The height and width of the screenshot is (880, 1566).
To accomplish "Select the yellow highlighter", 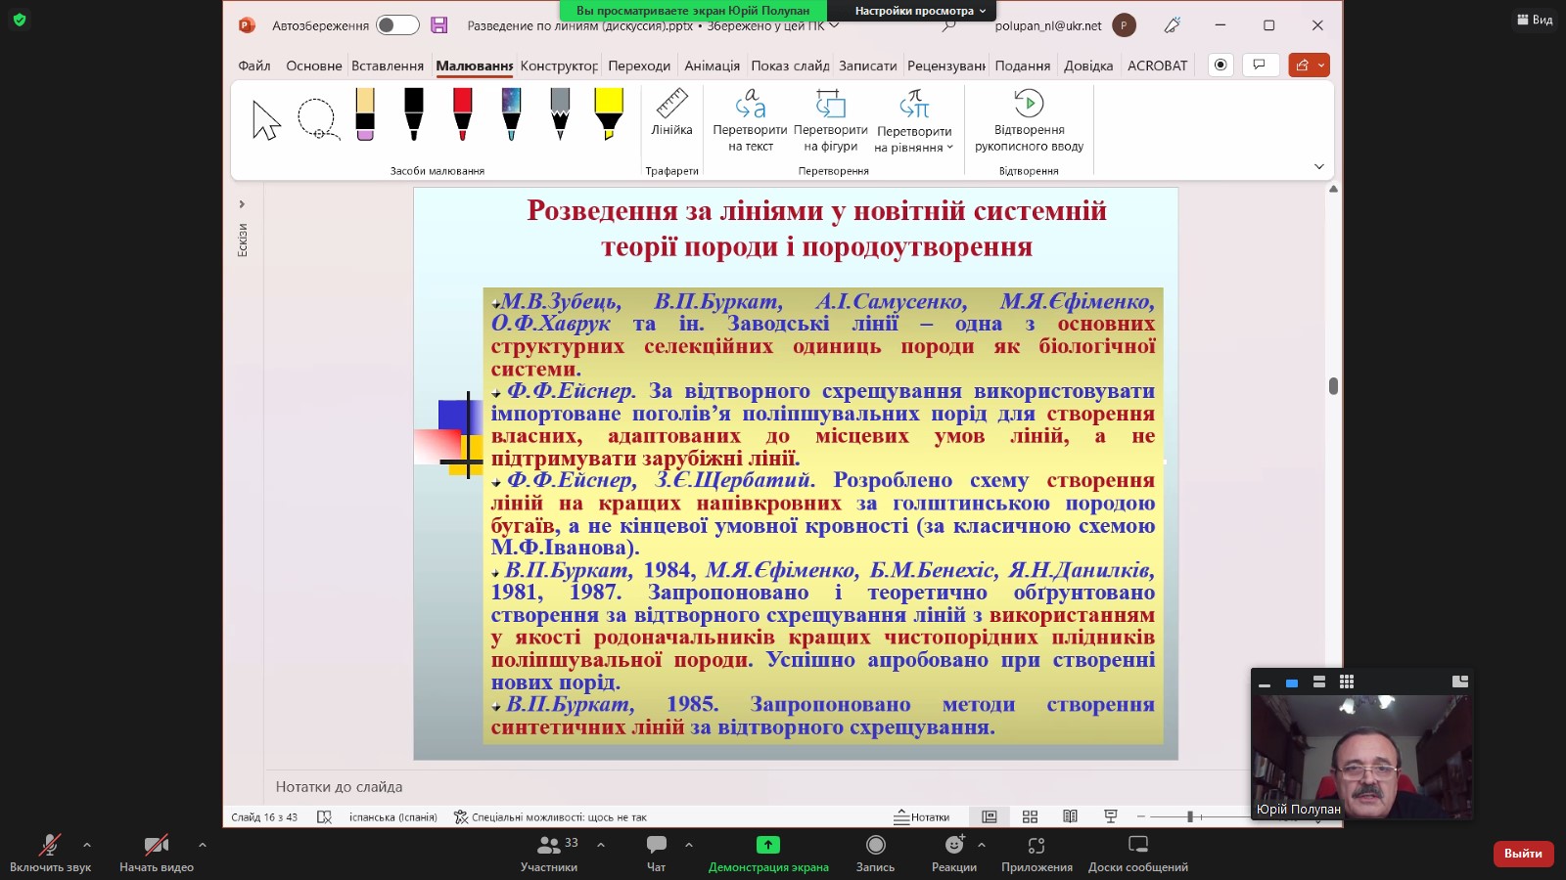I will (x=609, y=114).
